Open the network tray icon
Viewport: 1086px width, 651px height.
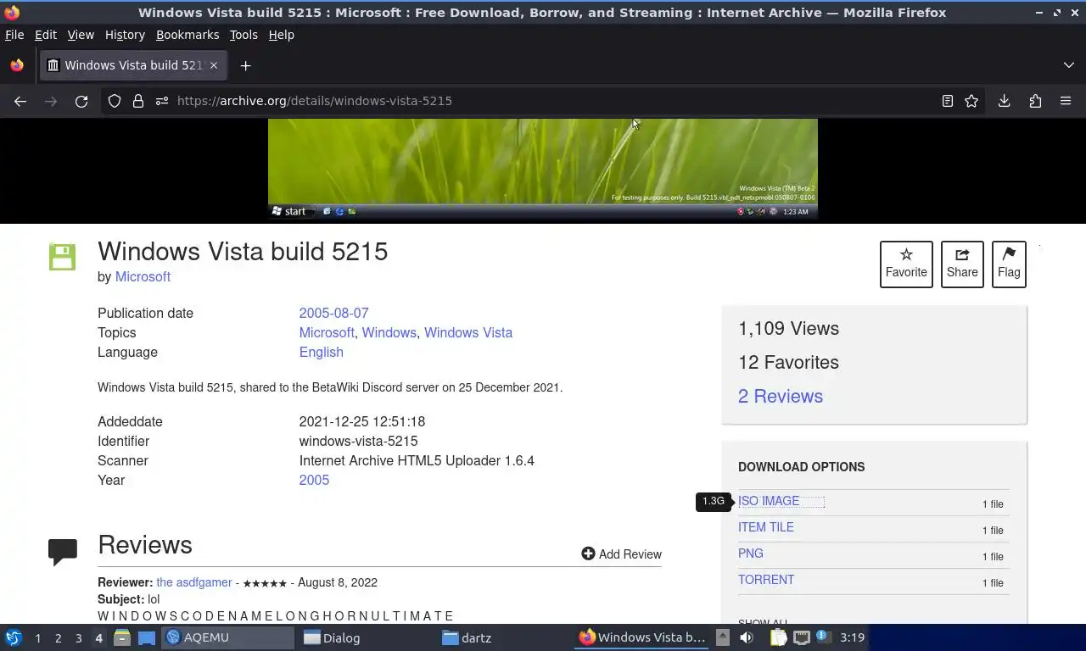801,637
